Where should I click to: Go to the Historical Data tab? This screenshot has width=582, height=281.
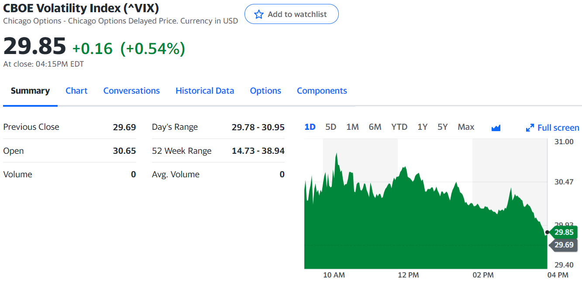click(205, 91)
